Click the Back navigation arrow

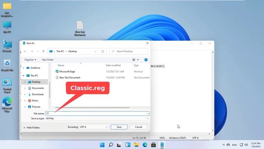pyautogui.click(x=25, y=51)
